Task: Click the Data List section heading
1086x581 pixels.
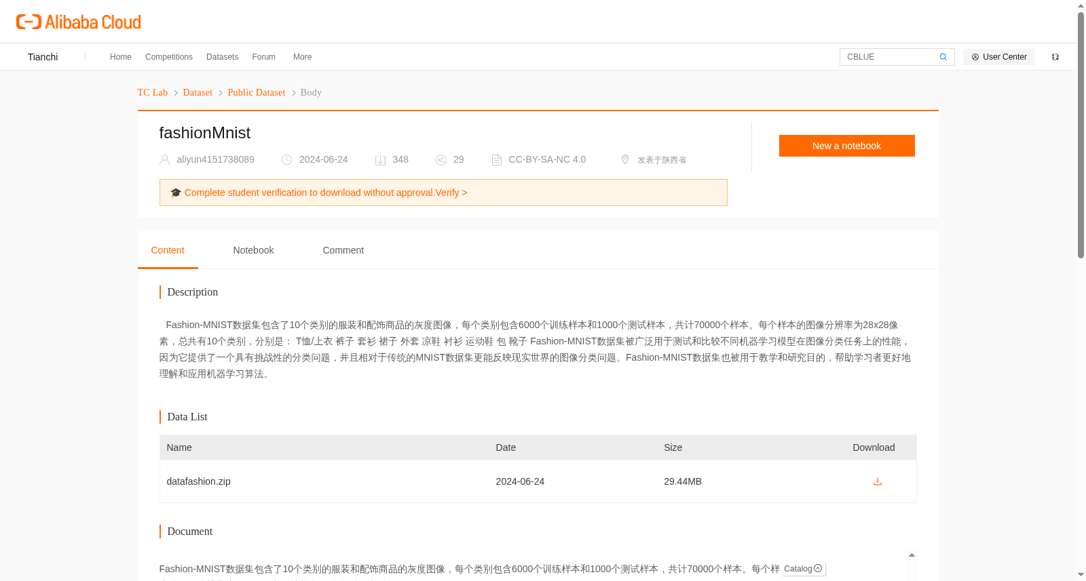Action: click(187, 417)
